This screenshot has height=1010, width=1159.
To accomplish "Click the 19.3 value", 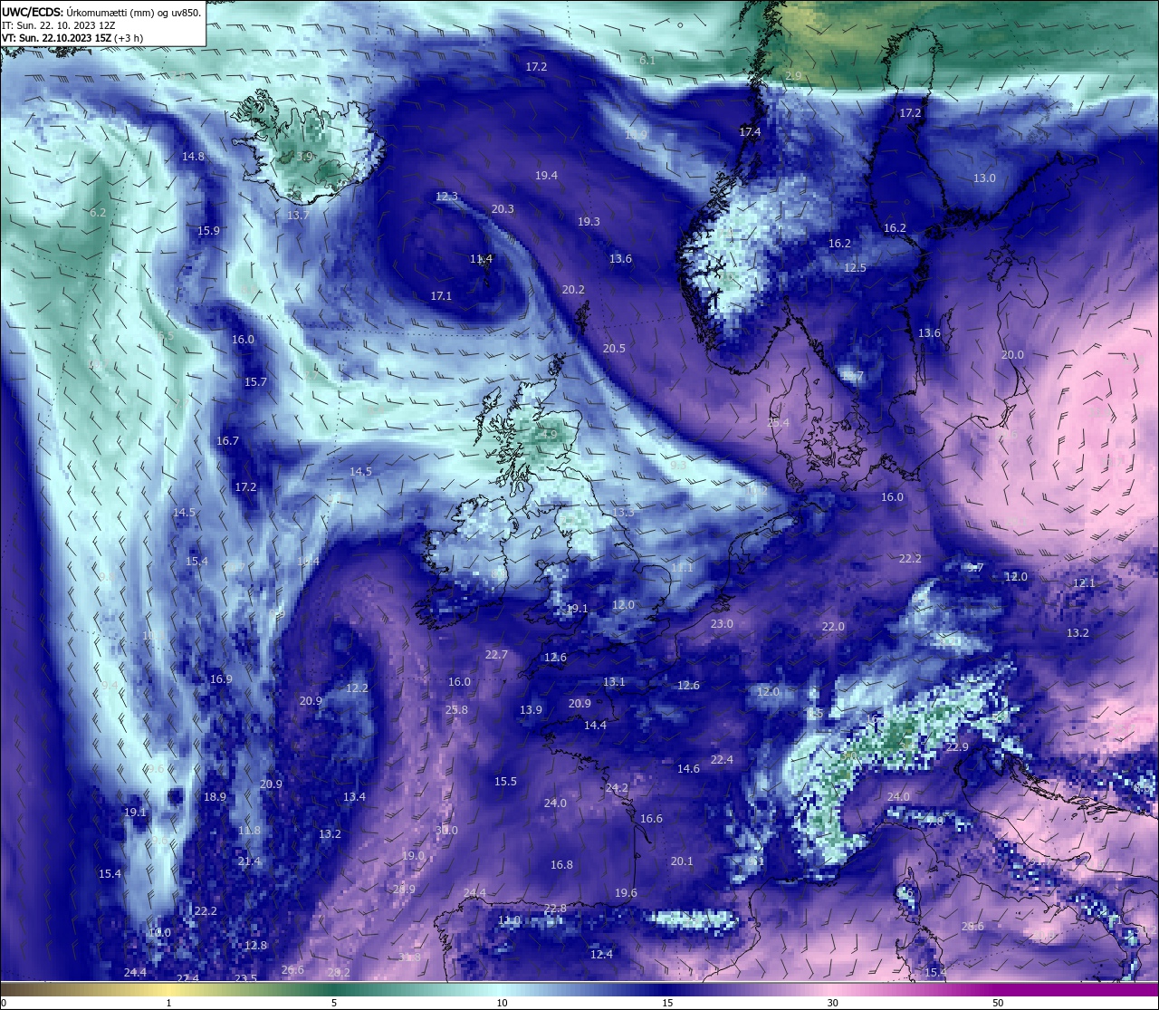I will [589, 221].
